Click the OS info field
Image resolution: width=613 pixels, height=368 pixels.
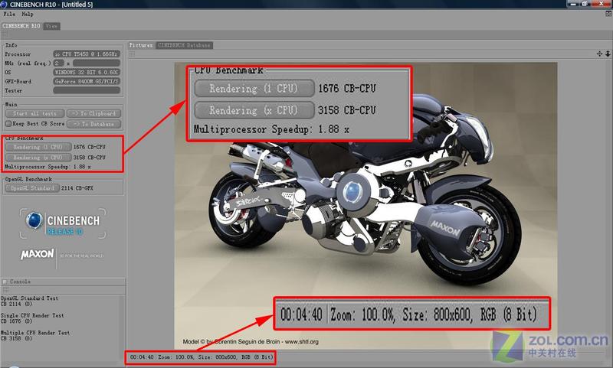point(87,72)
